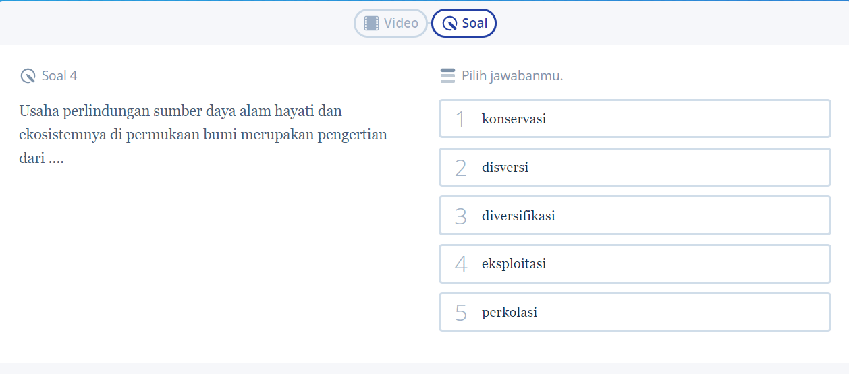849x374 pixels.
Task: Select the eksploitasi answer option
Action: pyautogui.click(x=634, y=263)
